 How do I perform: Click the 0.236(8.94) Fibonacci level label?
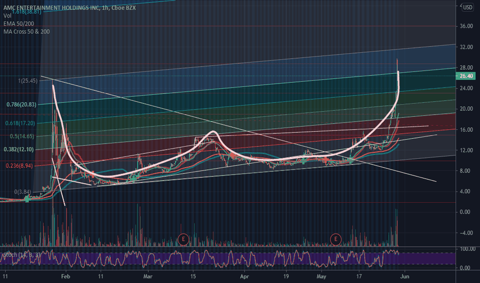[x=19, y=166]
